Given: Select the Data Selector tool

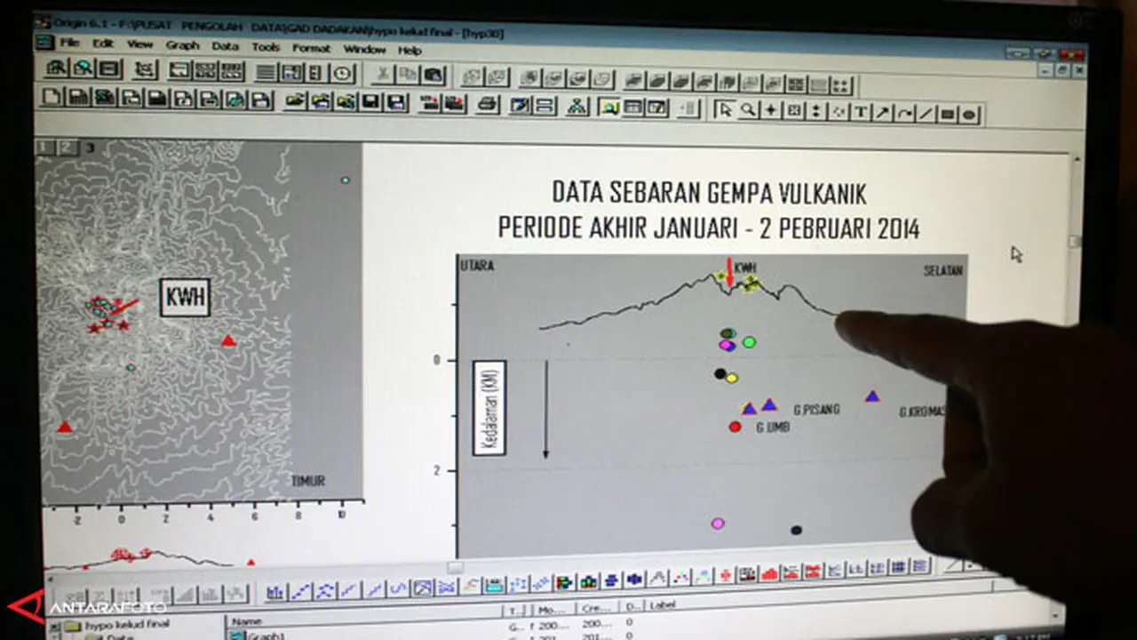Looking at the screenshot, I should [815, 112].
